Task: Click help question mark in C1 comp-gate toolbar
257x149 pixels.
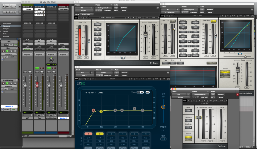Action: click(252, 16)
